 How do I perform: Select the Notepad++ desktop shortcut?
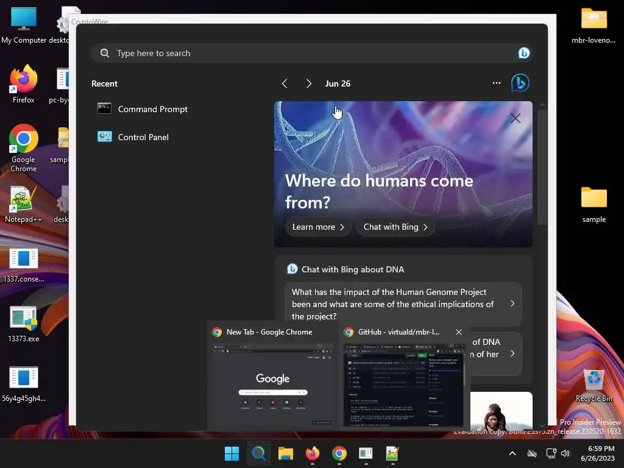(x=23, y=205)
